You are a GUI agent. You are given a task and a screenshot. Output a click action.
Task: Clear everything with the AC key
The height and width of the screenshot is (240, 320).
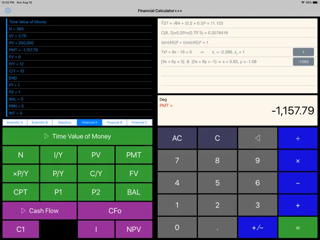tap(177, 138)
